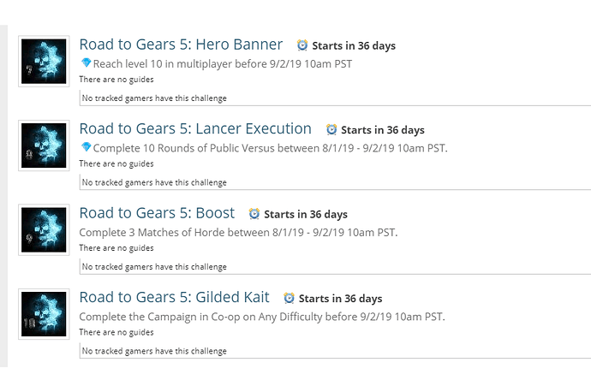Click the Hero Banner challenge thumbnail

coord(43,62)
